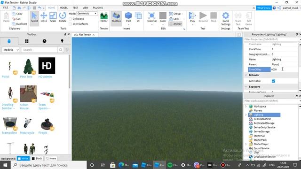Select Pine Tree model thumbnail
The height and width of the screenshot is (169, 301).
(x=28, y=66)
